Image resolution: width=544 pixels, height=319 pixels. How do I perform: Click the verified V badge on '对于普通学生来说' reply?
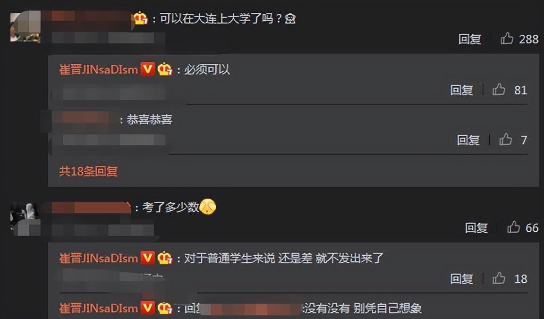point(147,258)
